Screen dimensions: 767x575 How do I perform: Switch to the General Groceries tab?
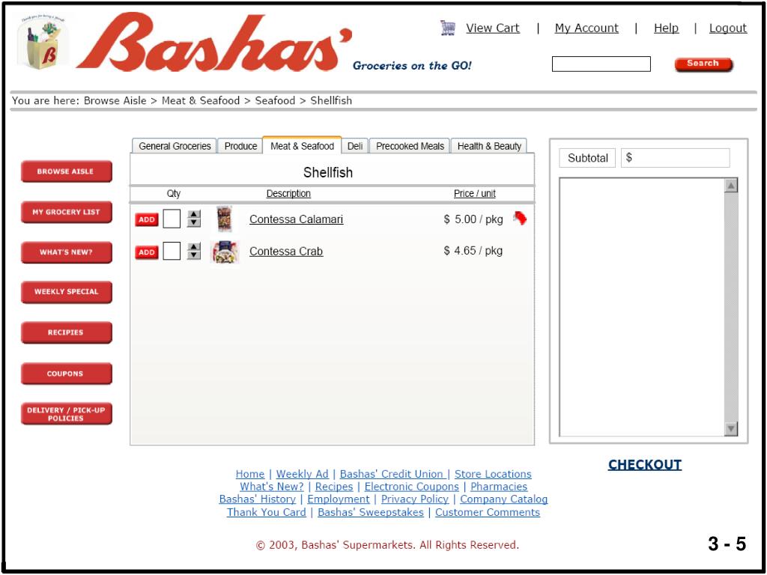tap(175, 146)
